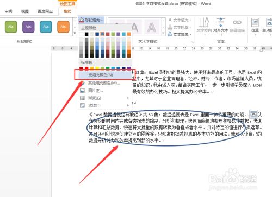Click the Align Text (对齐文本) label

click(x=221, y=30)
